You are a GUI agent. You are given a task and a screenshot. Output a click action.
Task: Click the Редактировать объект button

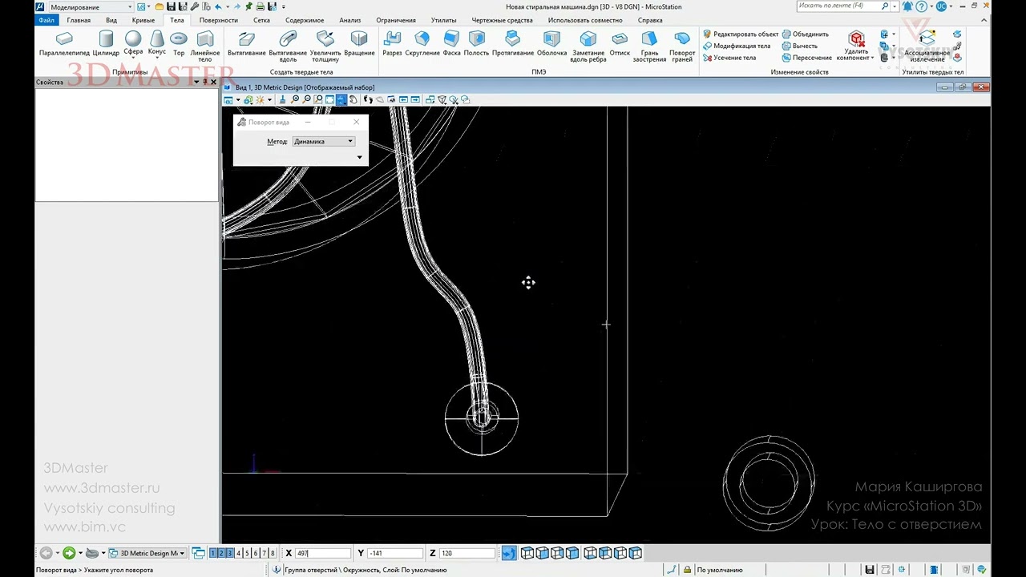pos(741,34)
